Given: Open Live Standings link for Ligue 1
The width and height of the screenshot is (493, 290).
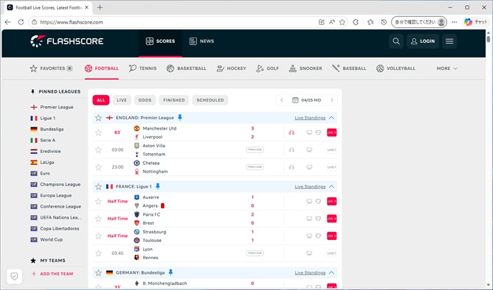Looking at the screenshot, I should [x=310, y=187].
